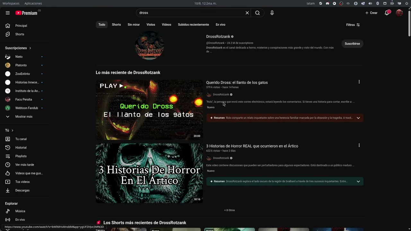Show Subidos recientemente results

pos(193,25)
